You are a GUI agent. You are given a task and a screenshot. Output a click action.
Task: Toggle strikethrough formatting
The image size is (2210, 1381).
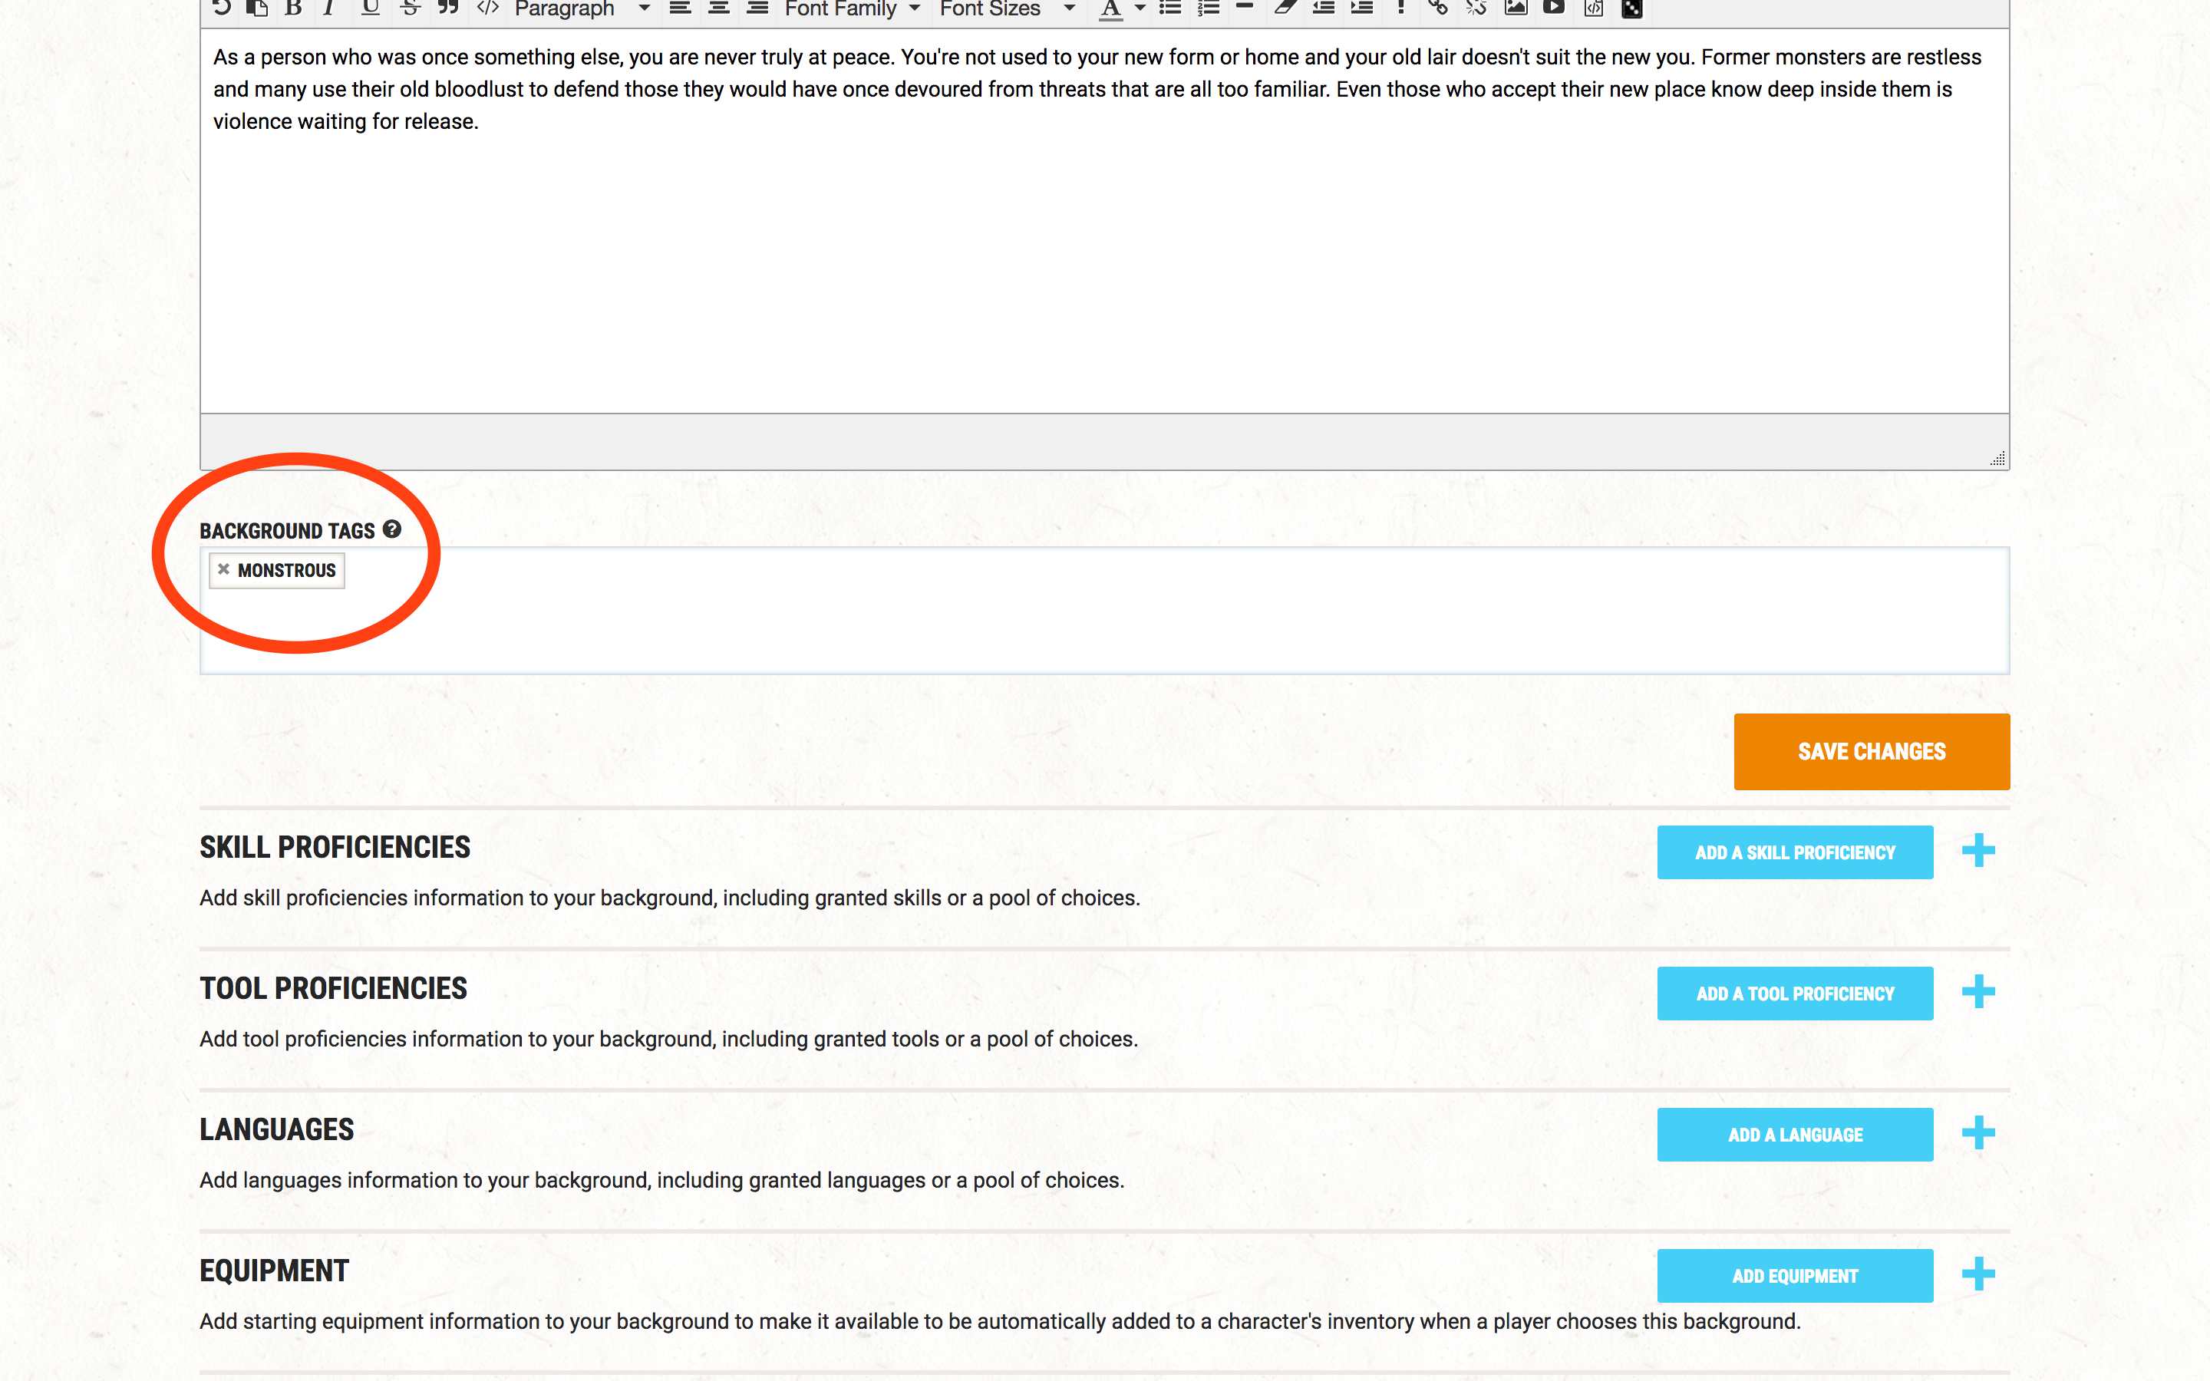(410, 8)
